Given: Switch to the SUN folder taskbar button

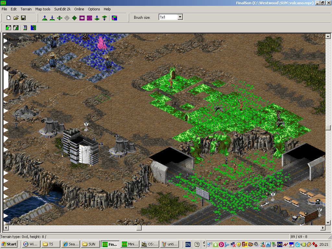Looking at the screenshot, I should click(x=90, y=244).
